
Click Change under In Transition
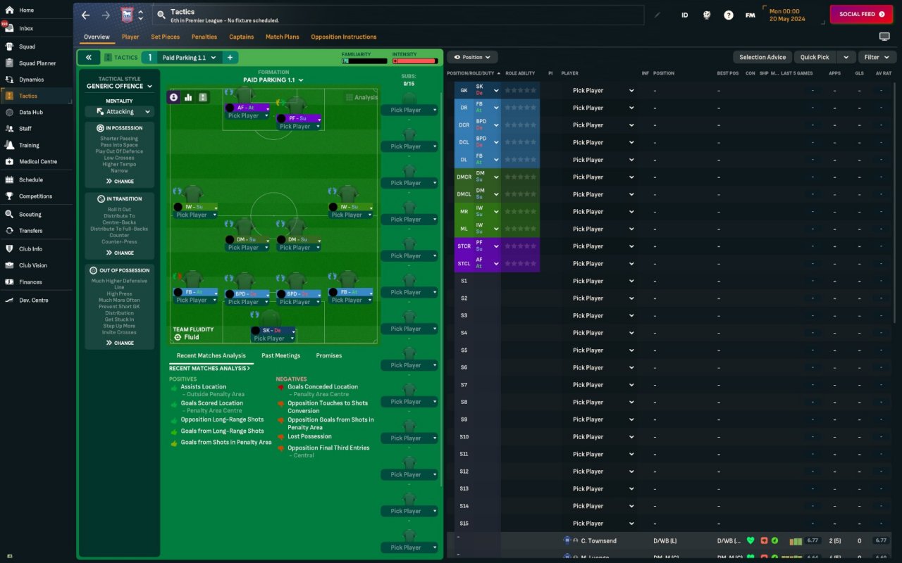(120, 253)
